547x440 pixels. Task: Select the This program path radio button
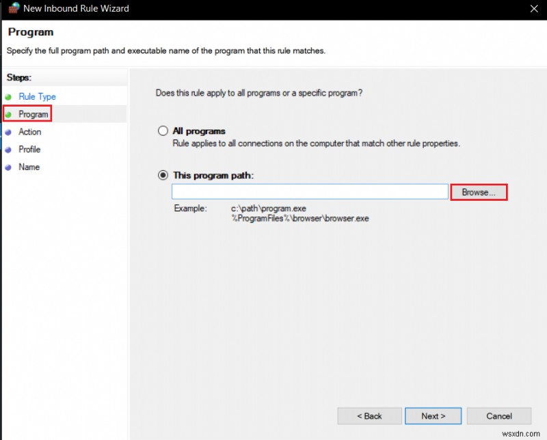(162, 176)
